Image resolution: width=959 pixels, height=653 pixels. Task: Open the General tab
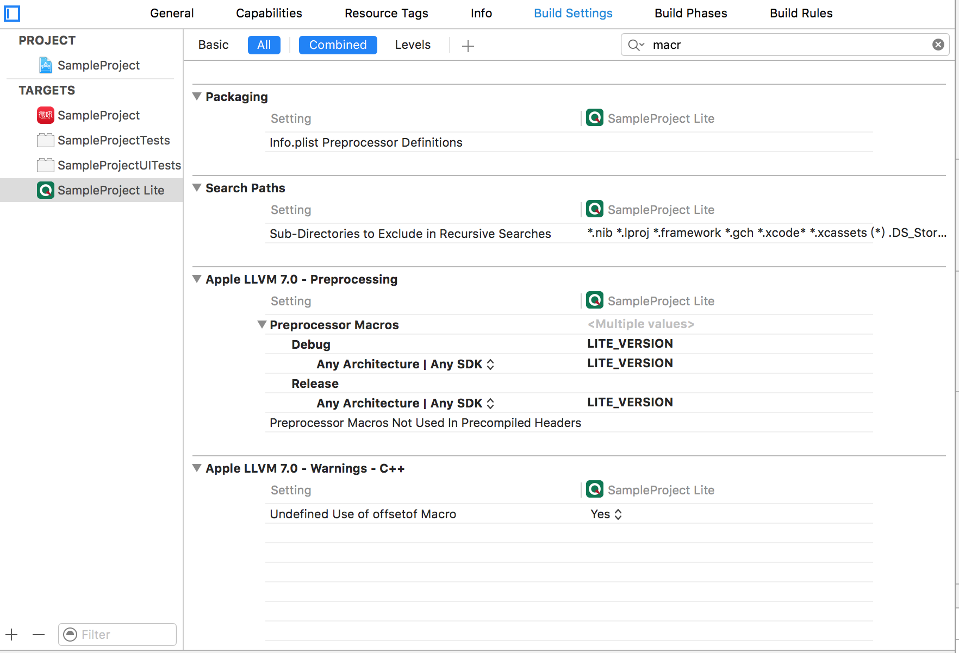[x=172, y=13]
